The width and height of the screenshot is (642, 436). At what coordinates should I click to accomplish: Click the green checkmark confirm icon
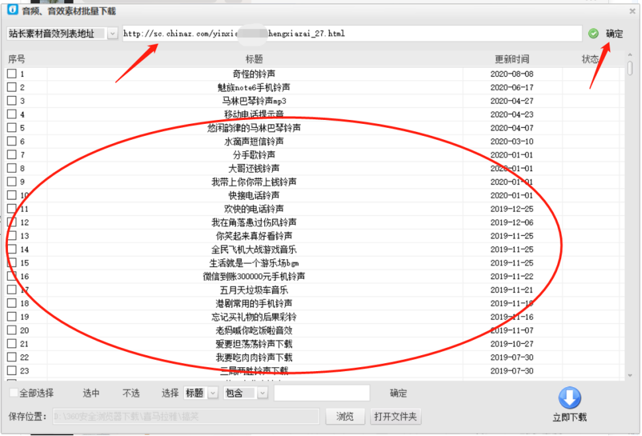[594, 32]
